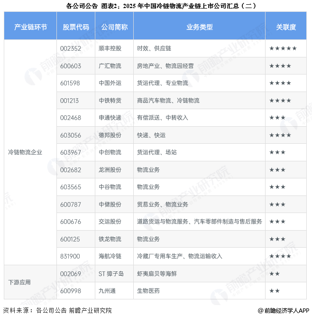Click the 资料来源 source note
This screenshot has width=312, height=316.
[57, 310]
